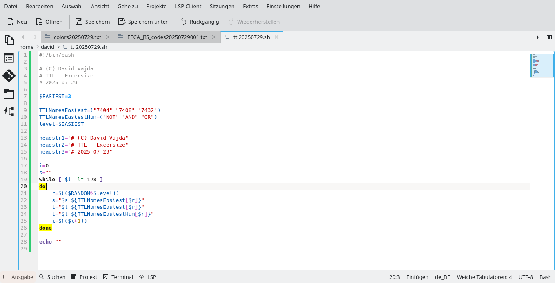Open the Einstellungen menu

point(283,6)
